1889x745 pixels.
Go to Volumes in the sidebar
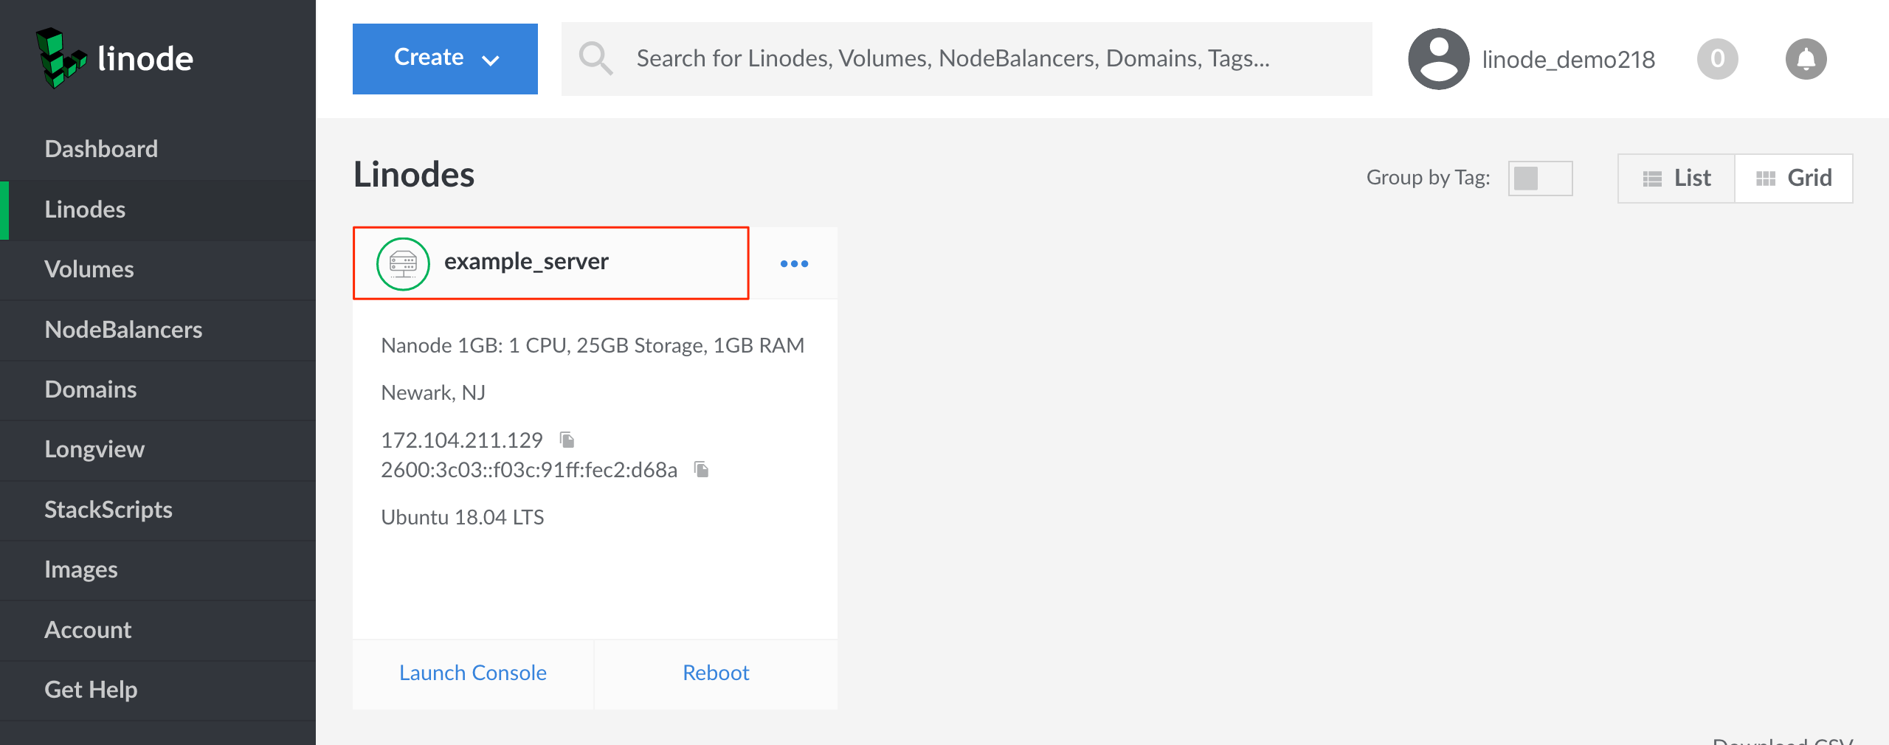tap(89, 269)
